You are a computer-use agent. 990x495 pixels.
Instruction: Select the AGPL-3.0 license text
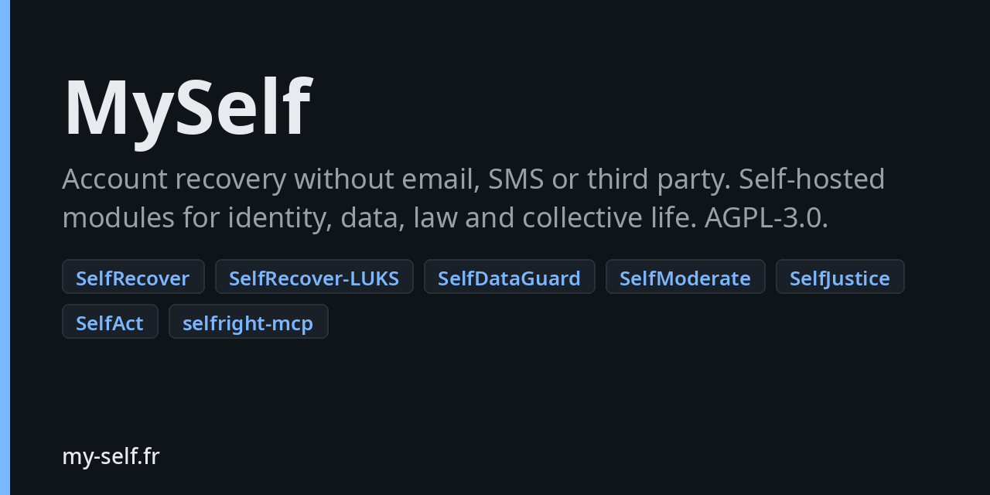pos(766,218)
